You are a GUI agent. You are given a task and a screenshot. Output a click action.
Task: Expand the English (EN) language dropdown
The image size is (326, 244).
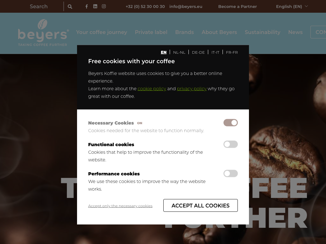[292, 6]
